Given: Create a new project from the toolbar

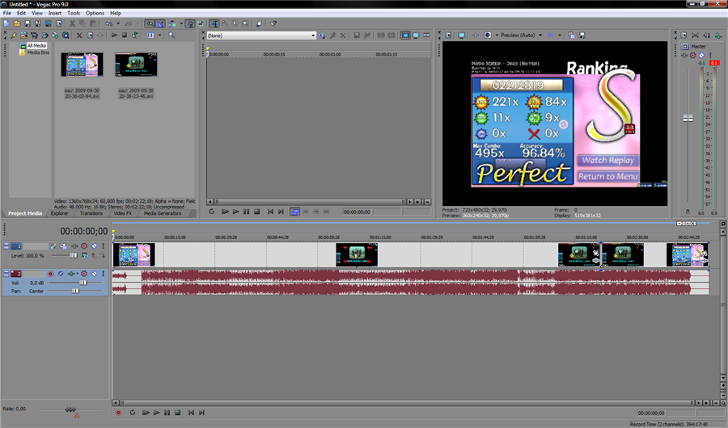Looking at the screenshot, I should coord(6,23).
